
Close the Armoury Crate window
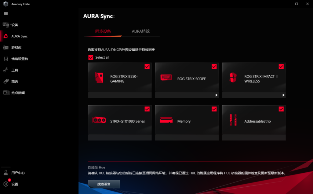coord(308,4)
